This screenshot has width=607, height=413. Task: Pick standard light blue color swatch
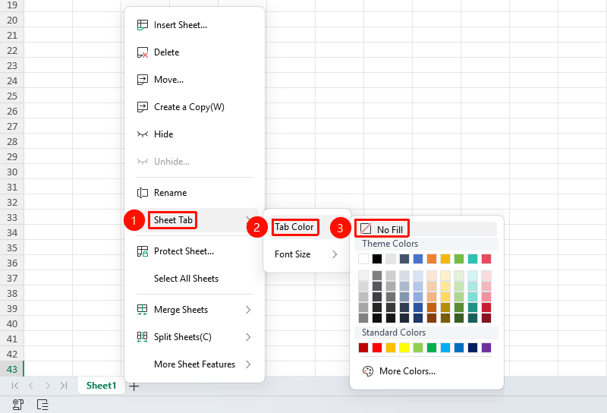[x=445, y=348]
